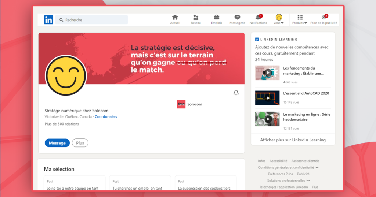This screenshot has width=376, height=197.
Task: Click Téléchargez l'application LinkedIn
Action: coord(283,187)
